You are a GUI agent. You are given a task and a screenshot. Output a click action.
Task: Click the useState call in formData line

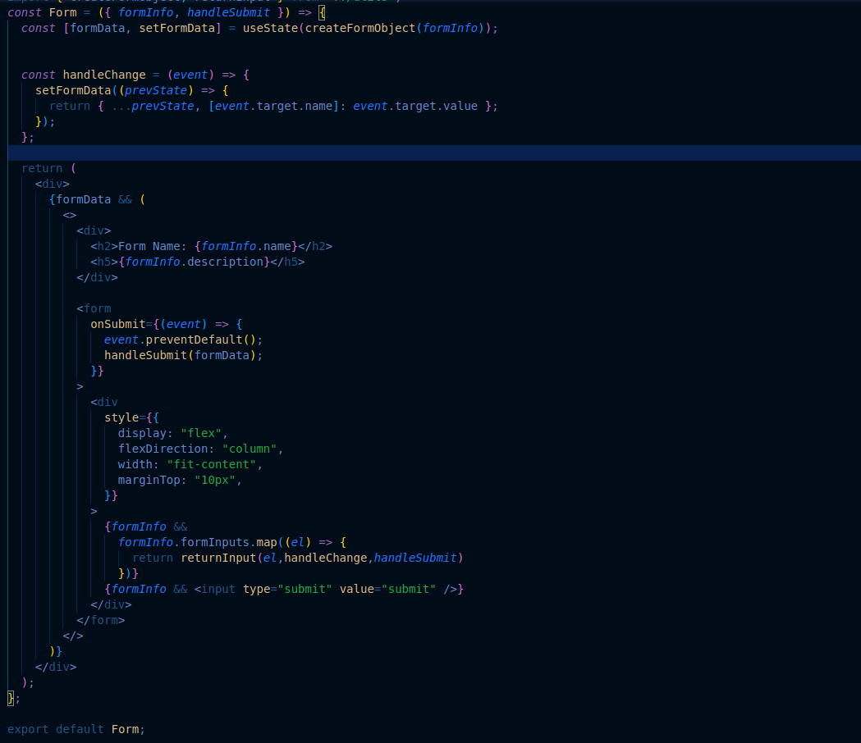point(271,28)
